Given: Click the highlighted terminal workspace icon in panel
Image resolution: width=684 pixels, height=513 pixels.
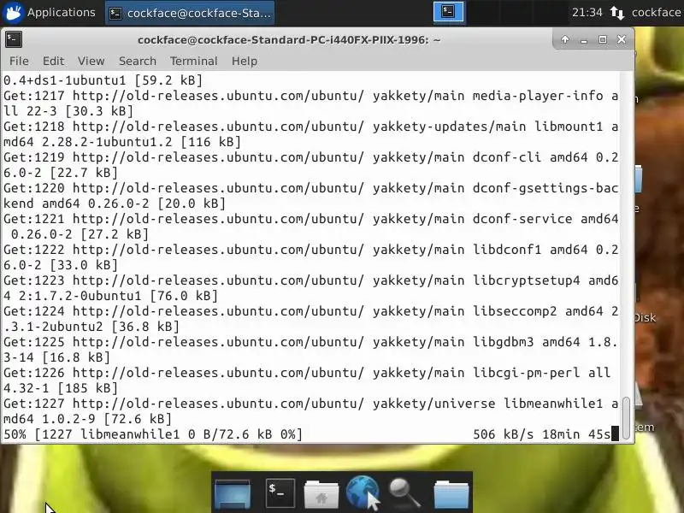Looking at the screenshot, I should (x=448, y=12).
